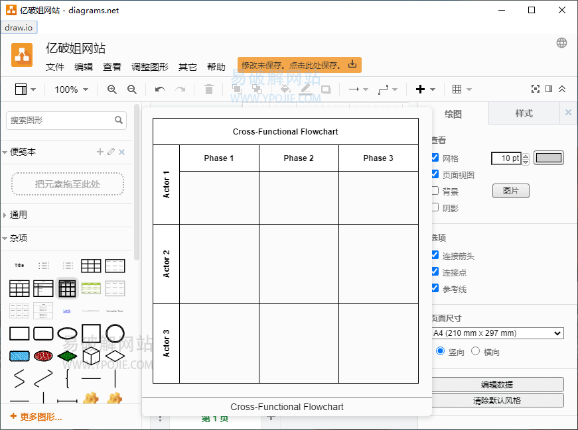Open the table insert dropdown
Image resolution: width=578 pixels, height=430 pixels.
(461, 89)
